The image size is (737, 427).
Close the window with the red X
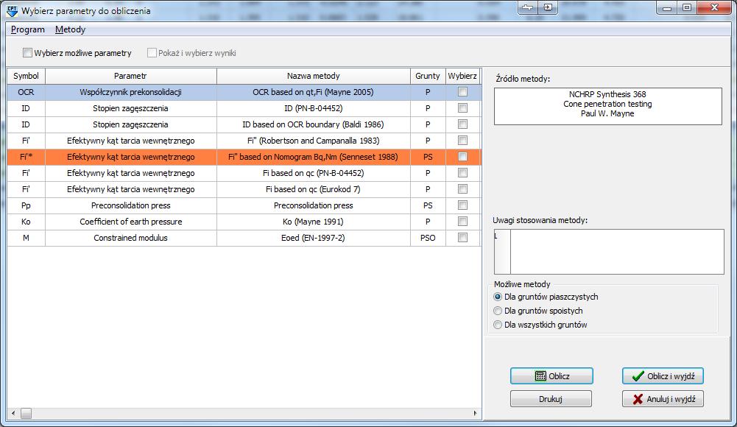(x=714, y=7)
